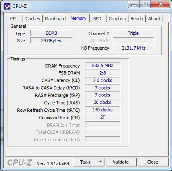This screenshot has width=172, height=171.
Task: Click the Validate button
Action: click(x=121, y=162)
